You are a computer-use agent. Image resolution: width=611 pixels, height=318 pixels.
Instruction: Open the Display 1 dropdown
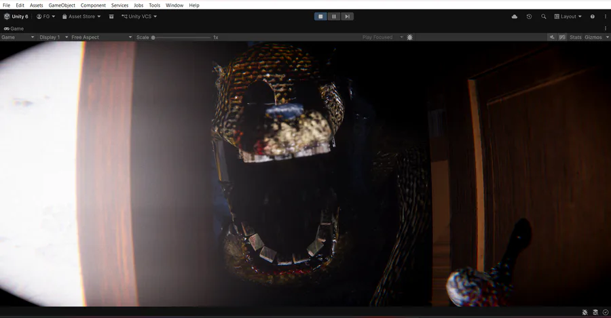(x=54, y=37)
